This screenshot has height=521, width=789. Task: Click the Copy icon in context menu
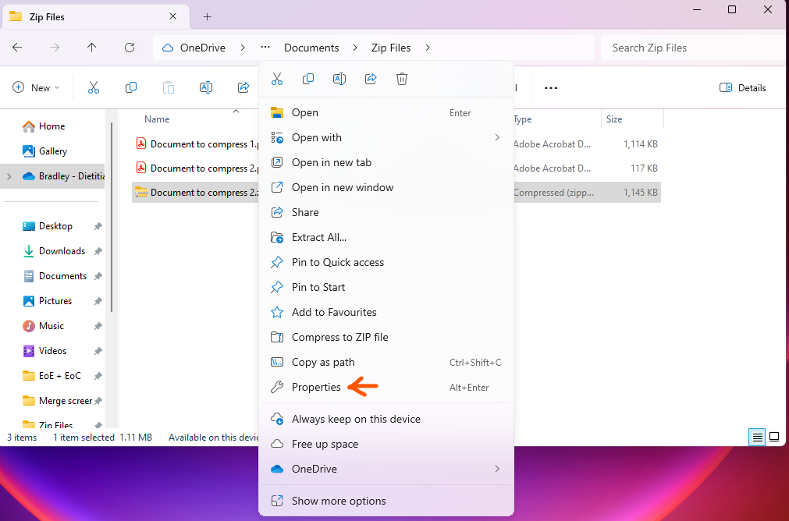308,79
